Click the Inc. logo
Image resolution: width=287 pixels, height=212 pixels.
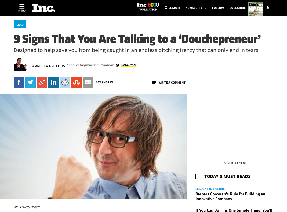click(x=44, y=8)
